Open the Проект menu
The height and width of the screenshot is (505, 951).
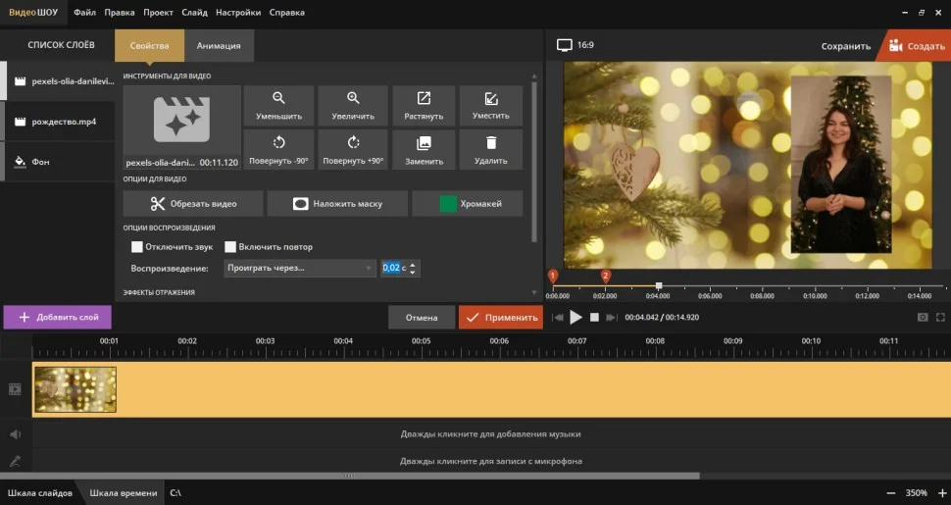point(158,13)
